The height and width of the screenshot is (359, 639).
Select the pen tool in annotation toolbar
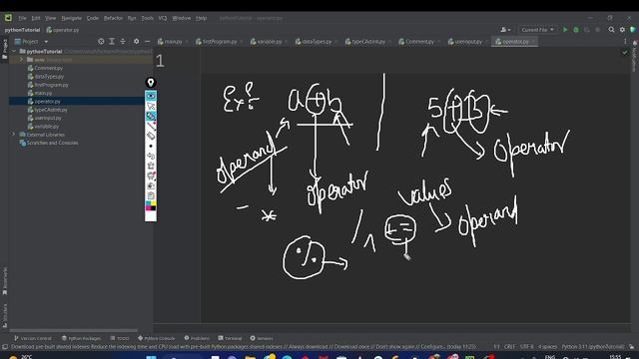point(151,126)
